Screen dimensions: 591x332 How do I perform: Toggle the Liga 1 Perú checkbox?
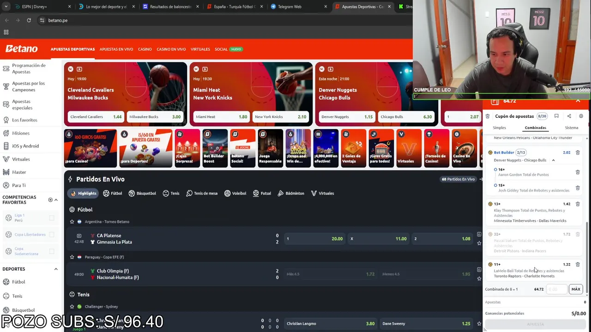[52, 218]
